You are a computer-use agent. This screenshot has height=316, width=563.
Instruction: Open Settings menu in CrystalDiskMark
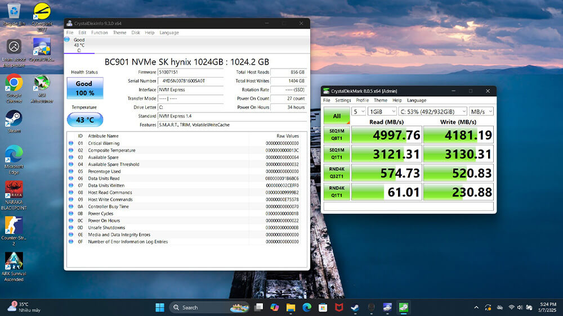coord(343,101)
